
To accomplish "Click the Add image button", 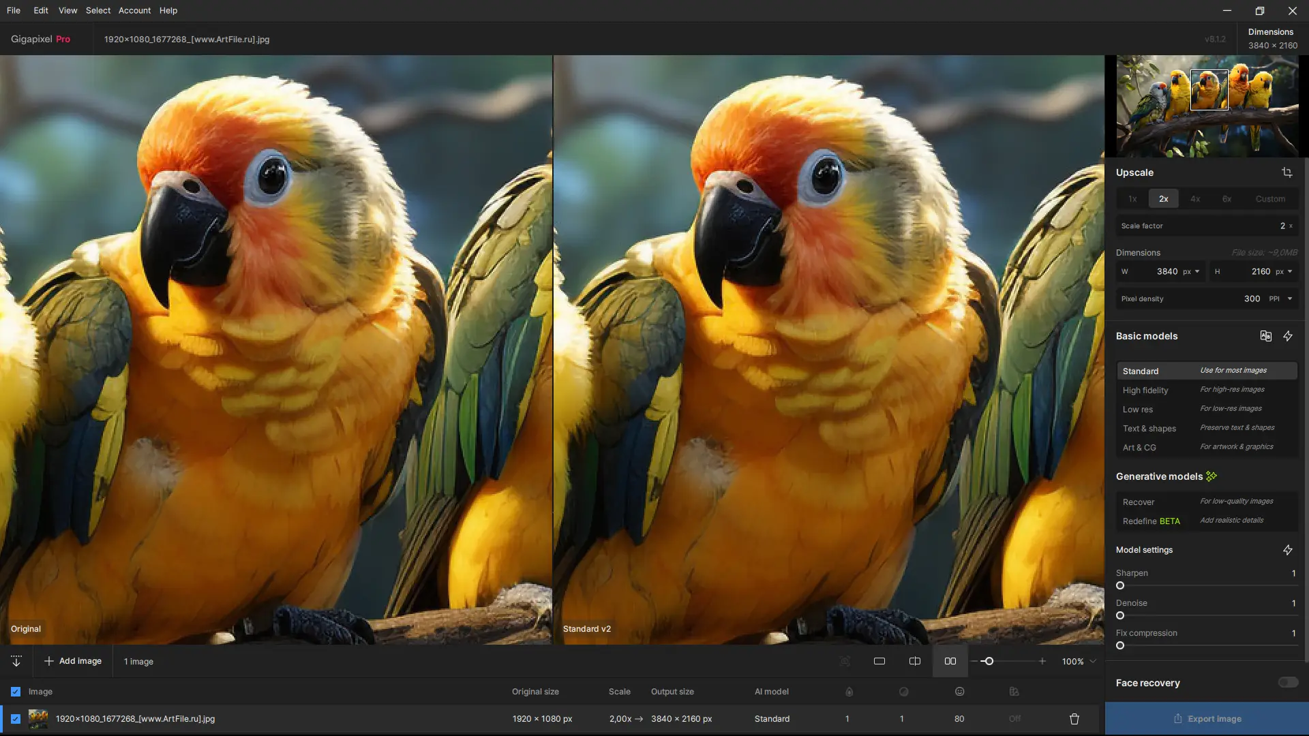I will pyautogui.click(x=73, y=661).
